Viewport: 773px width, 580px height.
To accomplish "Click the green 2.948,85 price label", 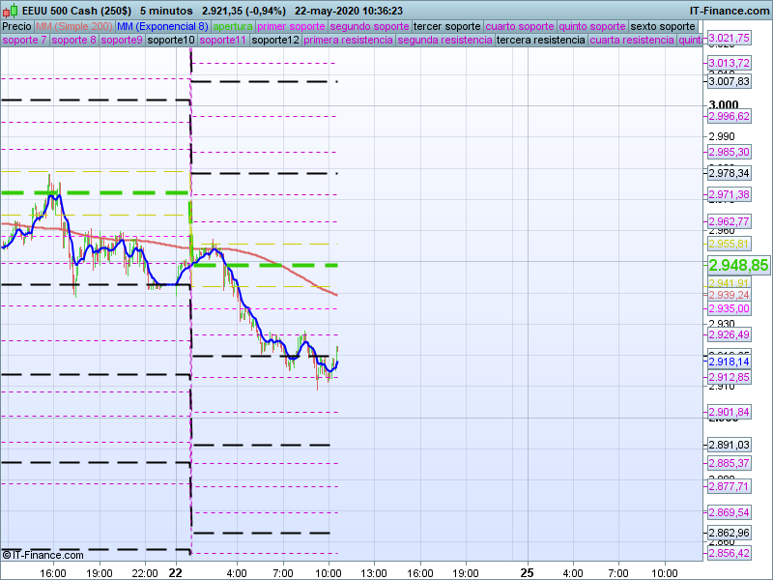I will pyautogui.click(x=738, y=264).
